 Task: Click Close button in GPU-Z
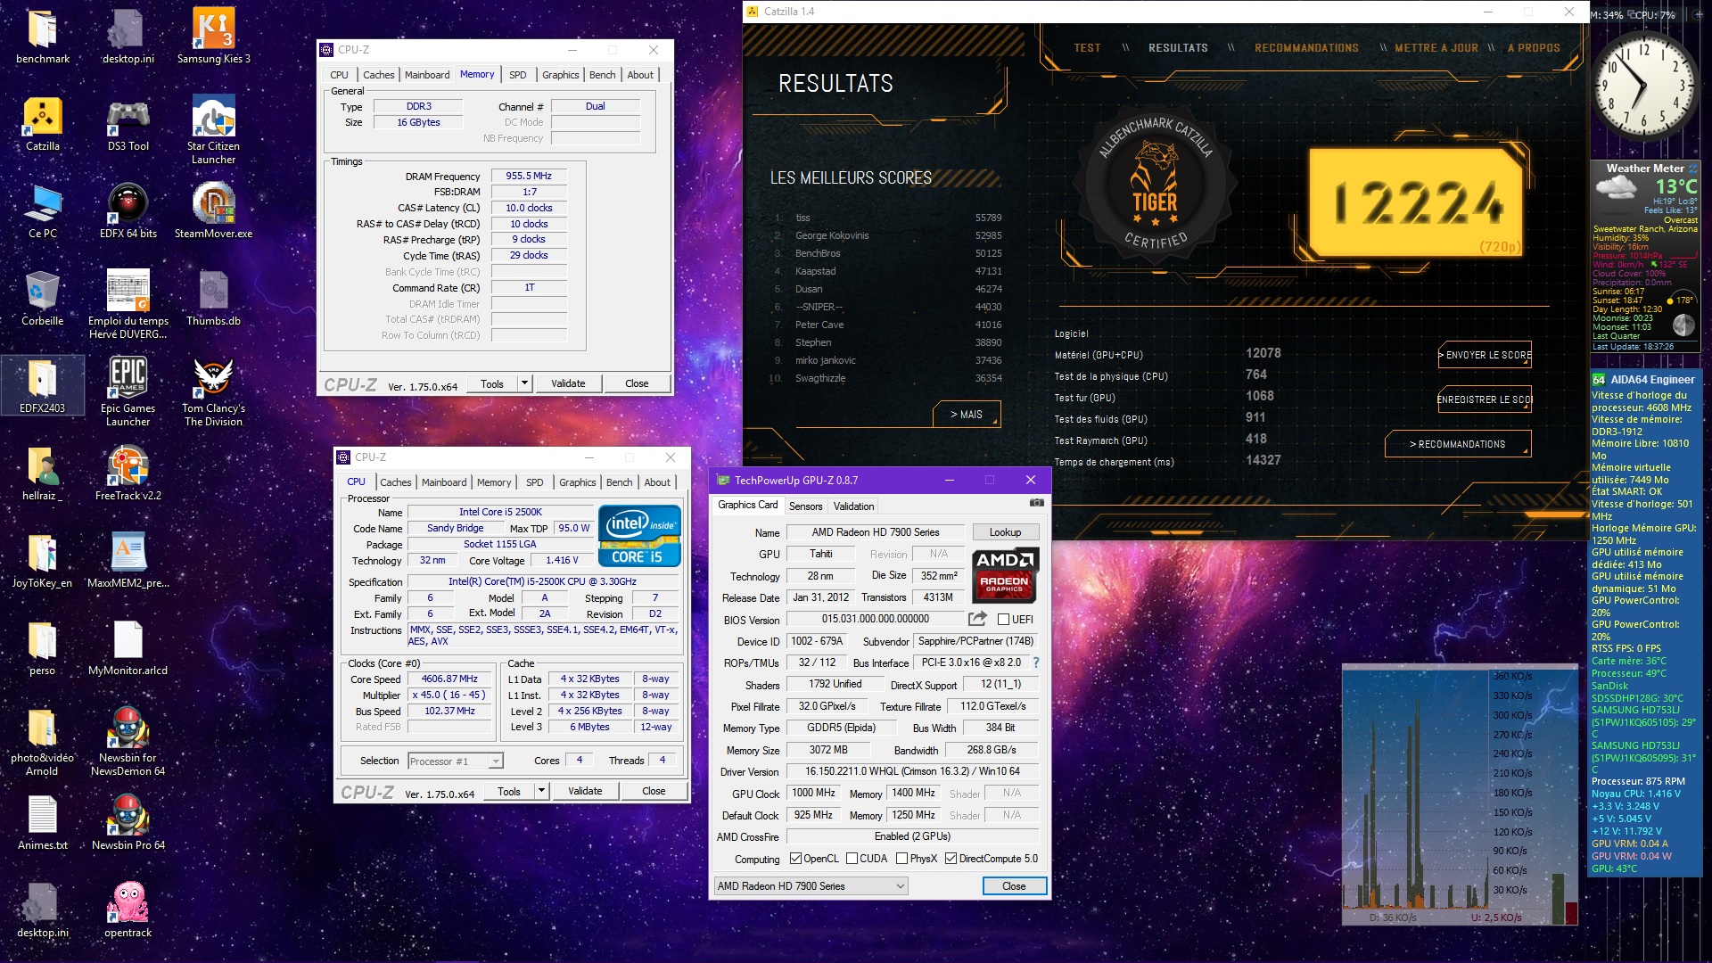click(x=1014, y=885)
